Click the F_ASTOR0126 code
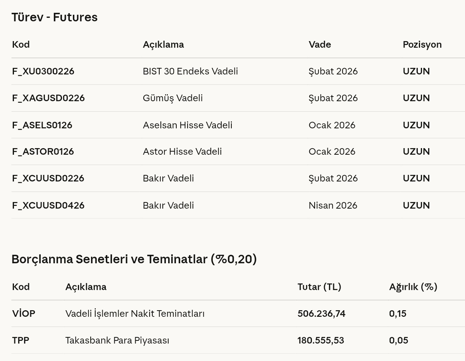 pos(43,152)
